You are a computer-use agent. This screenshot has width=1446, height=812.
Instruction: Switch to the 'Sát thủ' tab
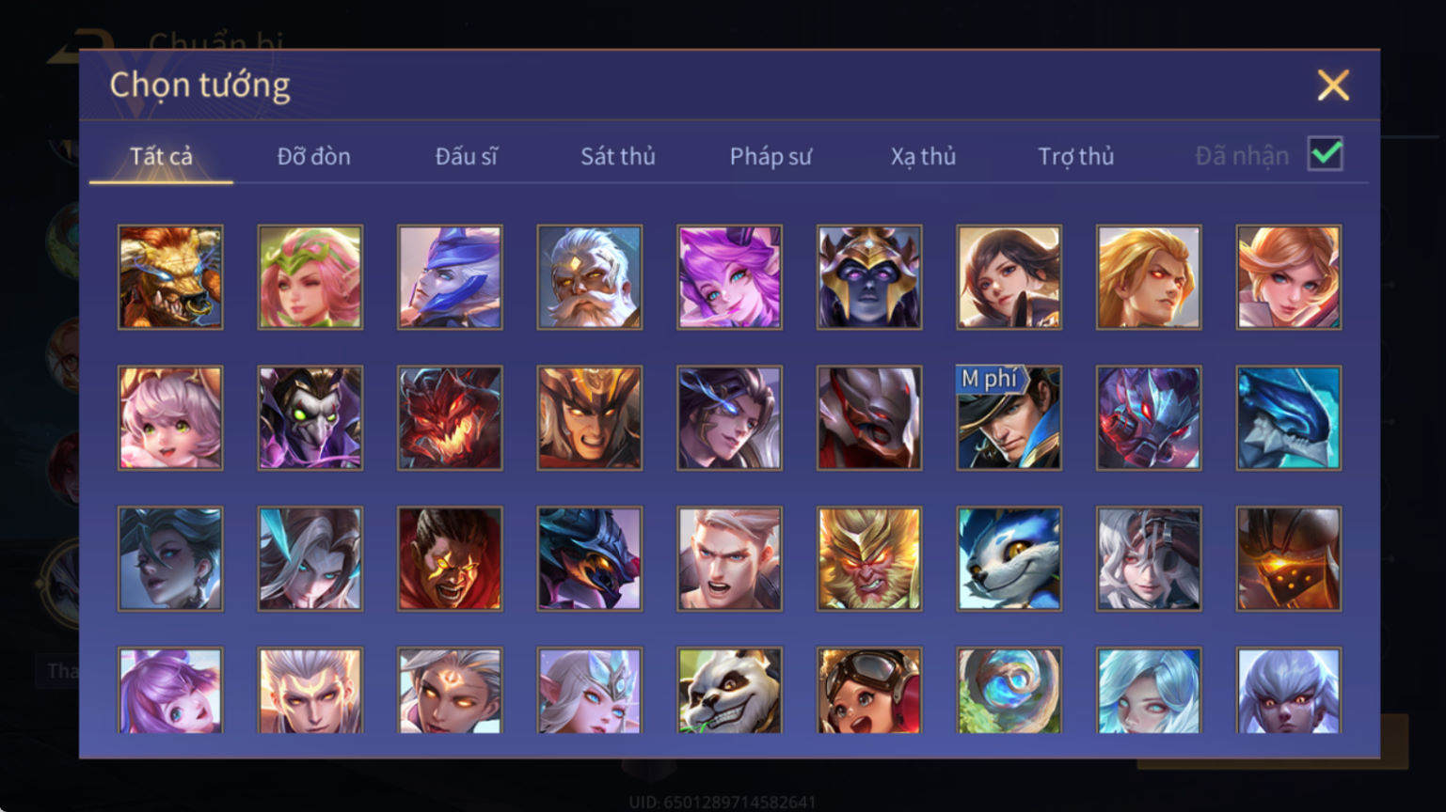click(x=618, y=156)
